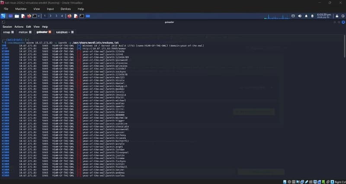
Task: Open the terminal Actions menu
Action: tap(19, 27)
